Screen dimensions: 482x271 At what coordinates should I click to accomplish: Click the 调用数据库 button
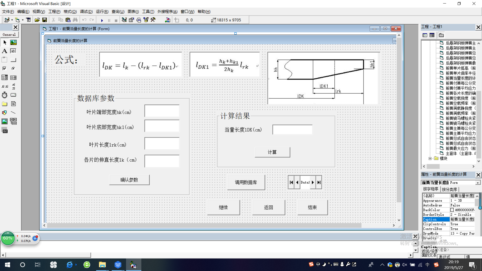click(246, 182)
